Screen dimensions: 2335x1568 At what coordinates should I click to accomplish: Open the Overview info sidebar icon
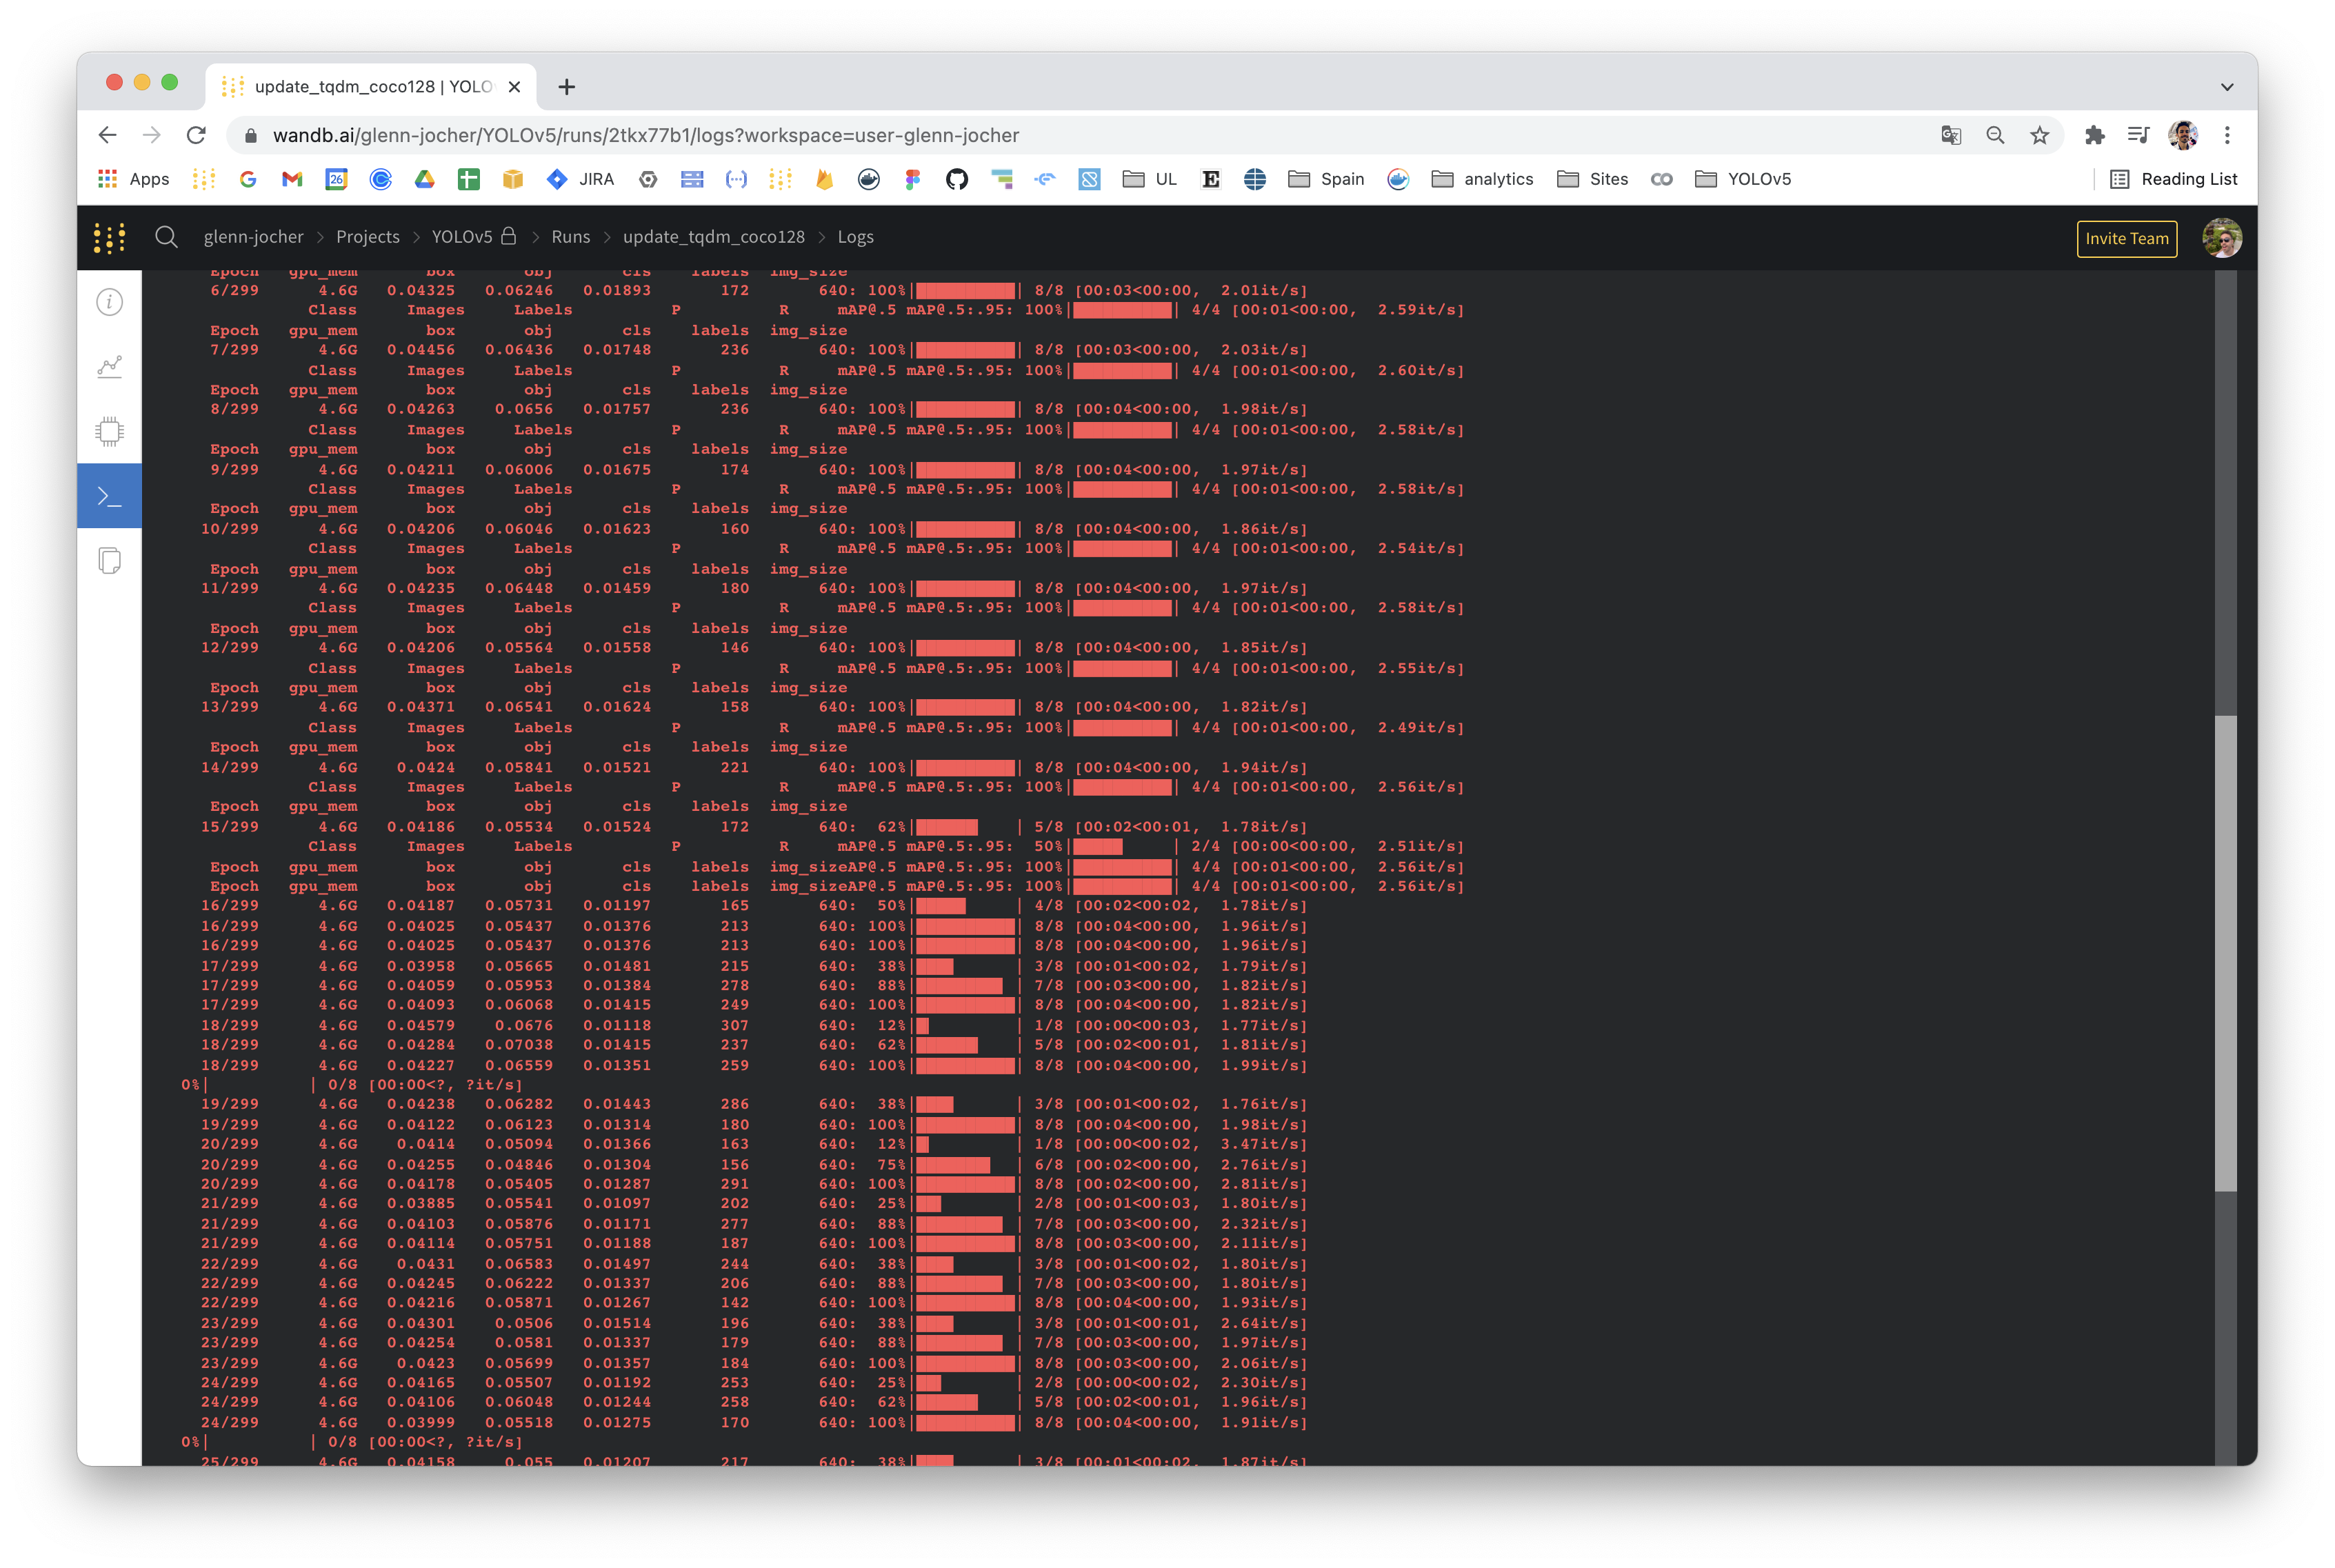[x=109, y=302]
